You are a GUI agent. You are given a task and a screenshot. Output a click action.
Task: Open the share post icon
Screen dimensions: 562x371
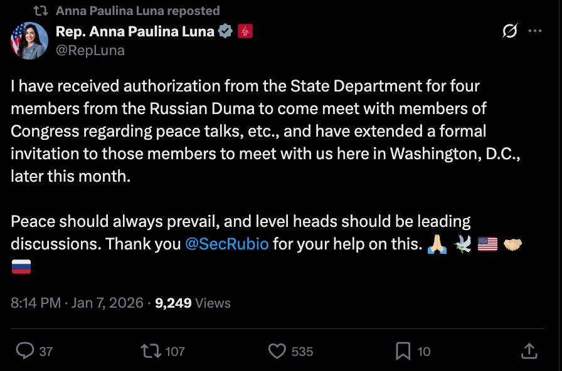pyautogui.click(x=529, y=351)
